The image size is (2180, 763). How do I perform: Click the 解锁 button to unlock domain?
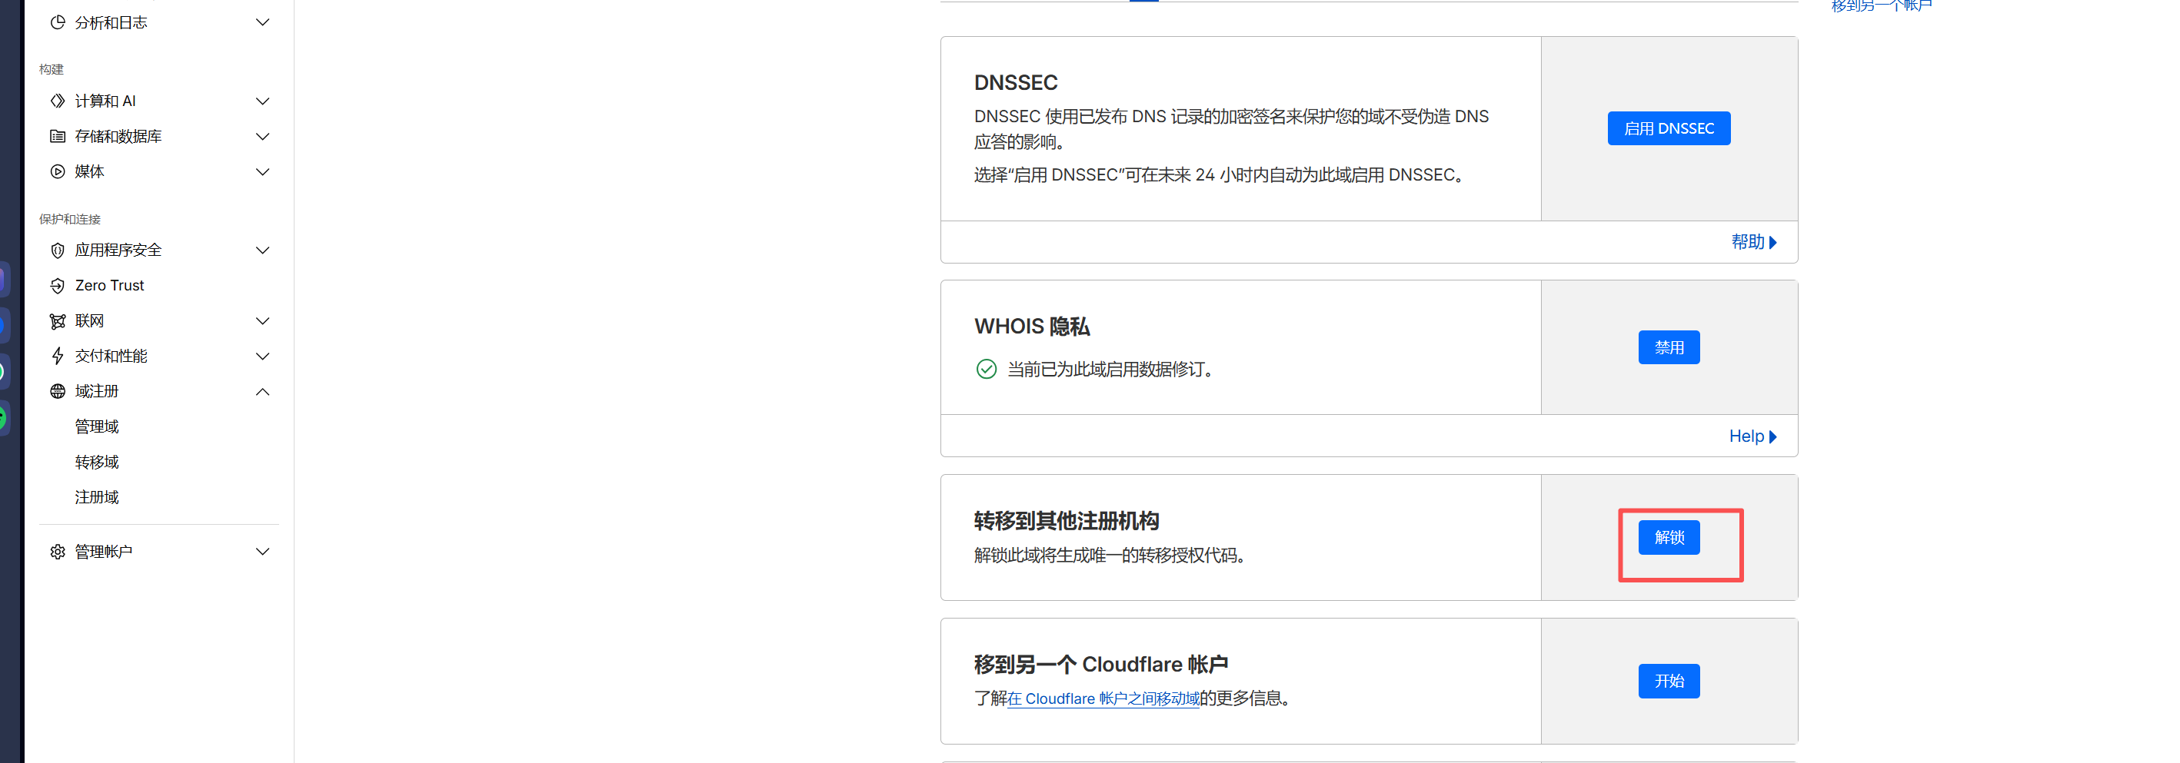1669,538
